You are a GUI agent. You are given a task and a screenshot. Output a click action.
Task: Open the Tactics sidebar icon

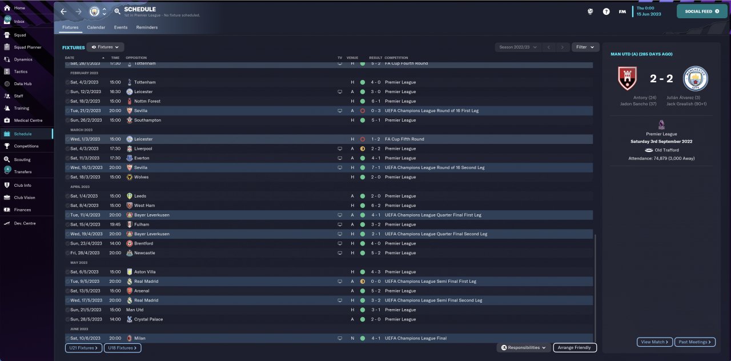click(7, 71)
